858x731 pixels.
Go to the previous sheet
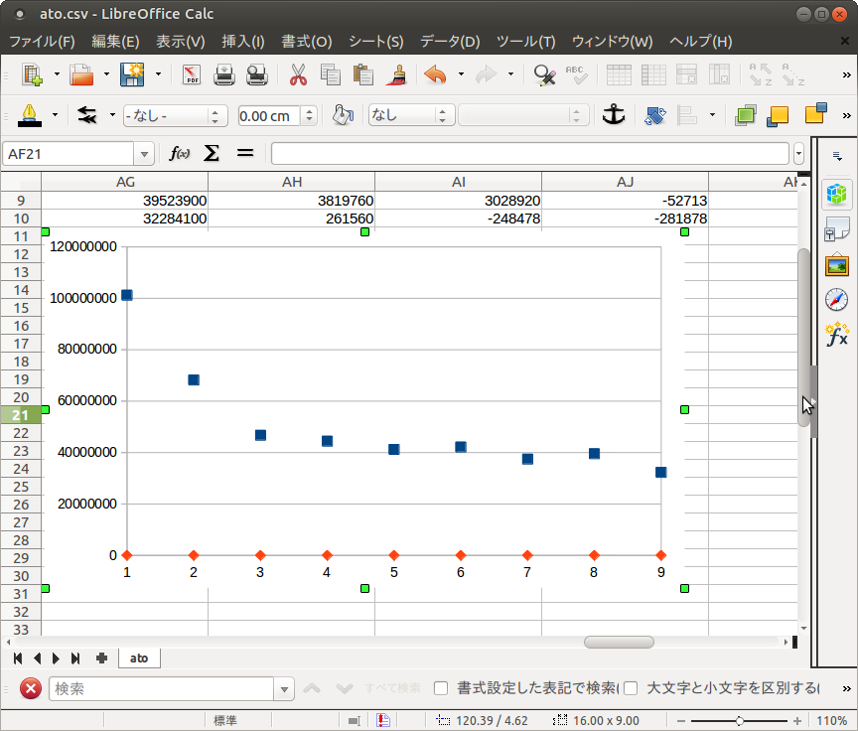click(x=37, y=658)
